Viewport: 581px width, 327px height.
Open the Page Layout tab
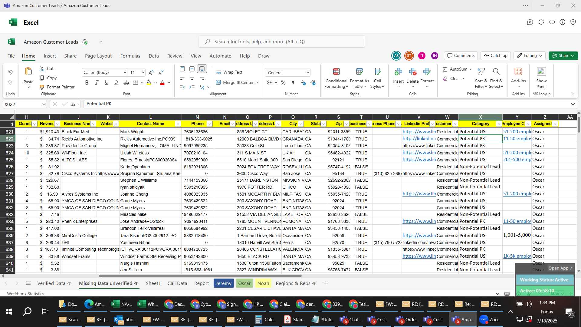(x=98, y=56)
